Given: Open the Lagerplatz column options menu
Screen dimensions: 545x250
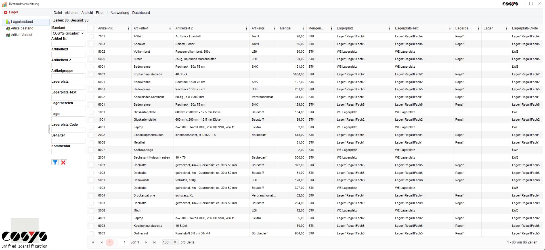Looking at the screenshot, I should tap(389, 28).
